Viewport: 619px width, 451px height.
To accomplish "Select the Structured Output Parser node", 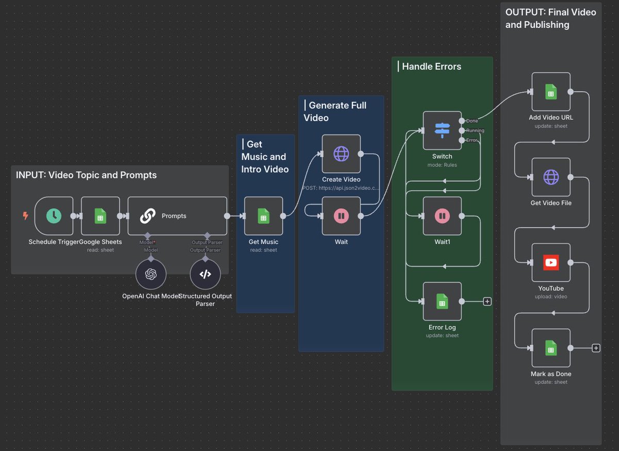I will [x=205, y=274].
